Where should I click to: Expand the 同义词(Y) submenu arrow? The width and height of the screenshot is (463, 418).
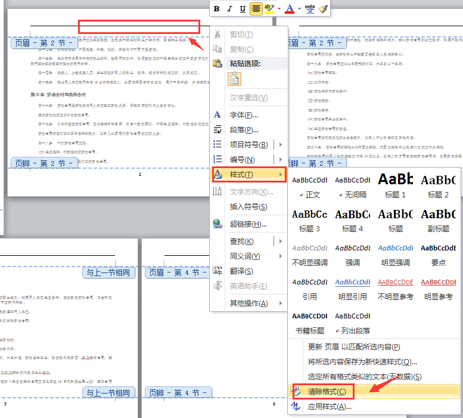point(281,256)
